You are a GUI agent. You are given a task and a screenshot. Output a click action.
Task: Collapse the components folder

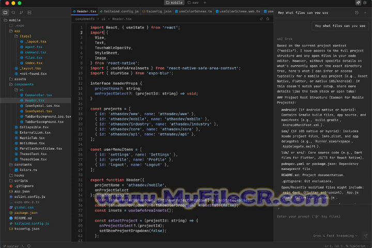click(x=21, y=85)
